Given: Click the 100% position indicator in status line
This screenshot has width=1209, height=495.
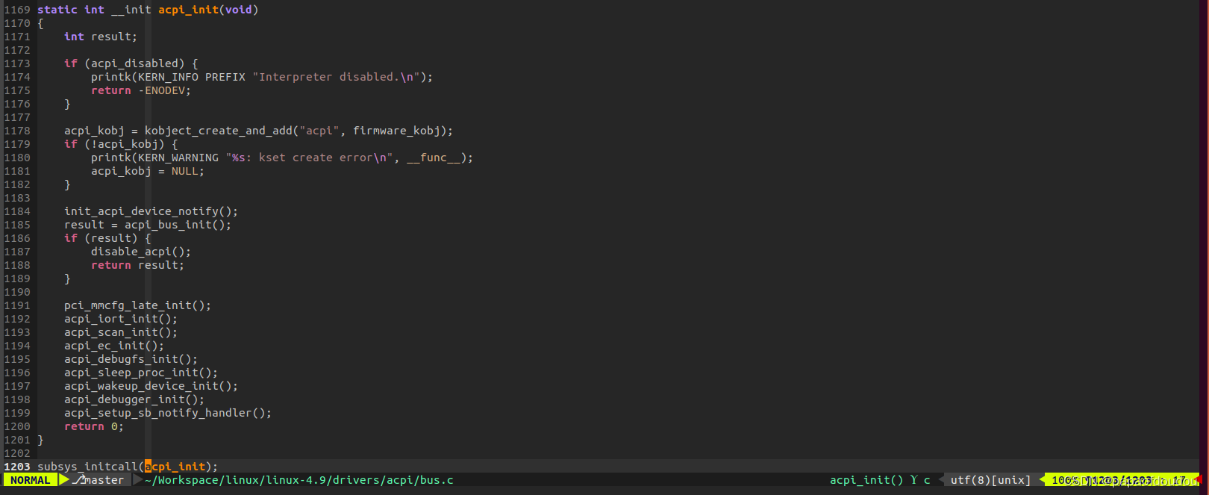Looking at the screenshot, I should (1065, 480).
